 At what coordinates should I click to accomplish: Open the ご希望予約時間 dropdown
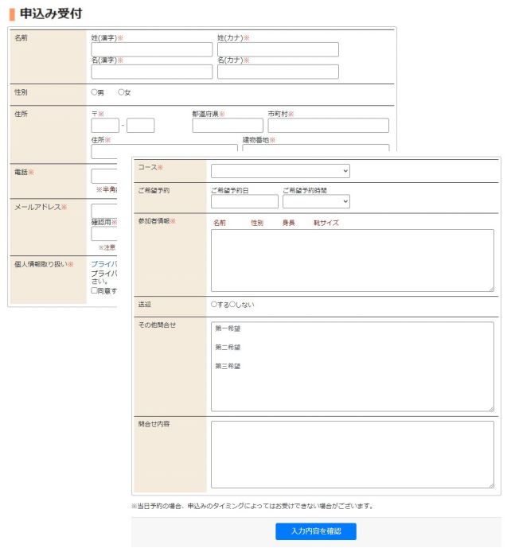point(316,201)
